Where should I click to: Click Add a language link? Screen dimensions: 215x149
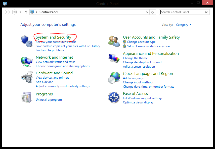(x=134, y=78)
